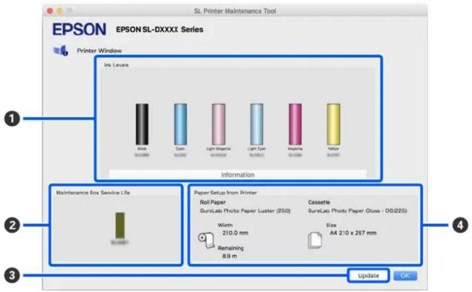Click the Black ink level bar
472x292 pixels.
[x=142, y=124]
